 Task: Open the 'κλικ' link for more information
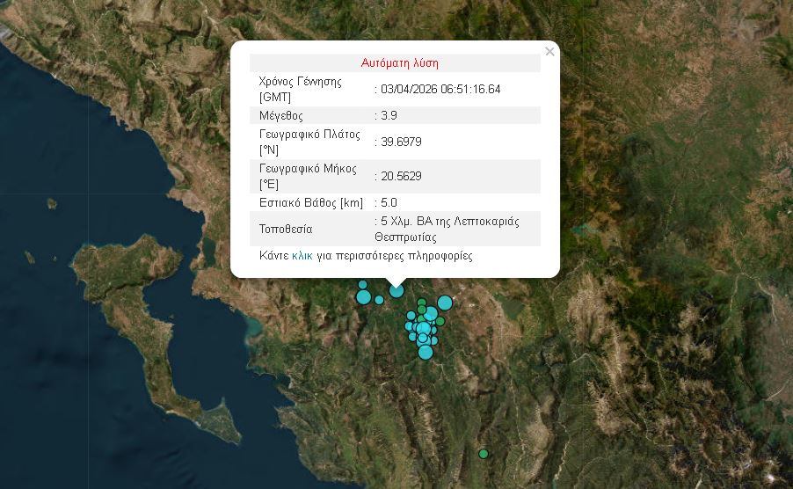click(302, 256)
